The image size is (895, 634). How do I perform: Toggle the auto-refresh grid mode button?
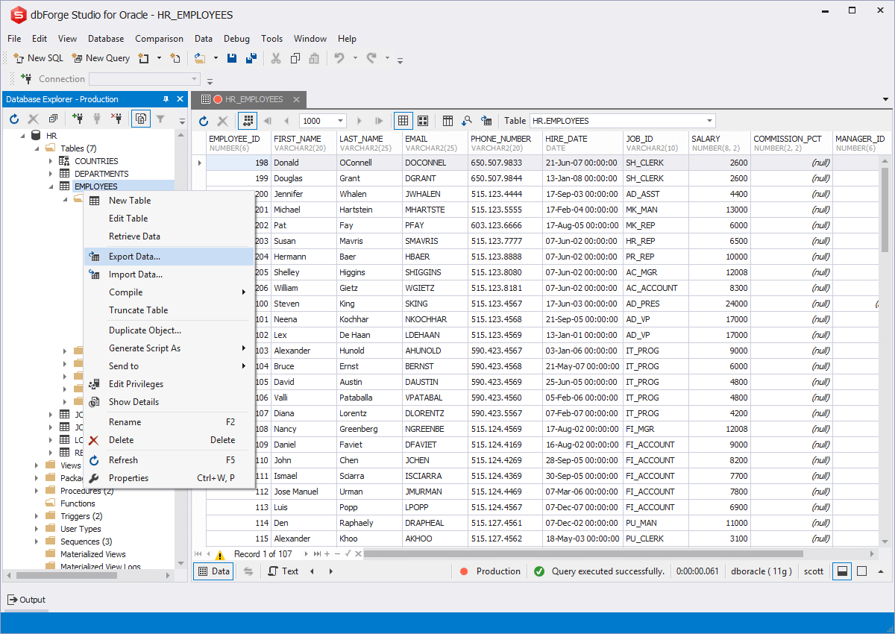(486, 120)
